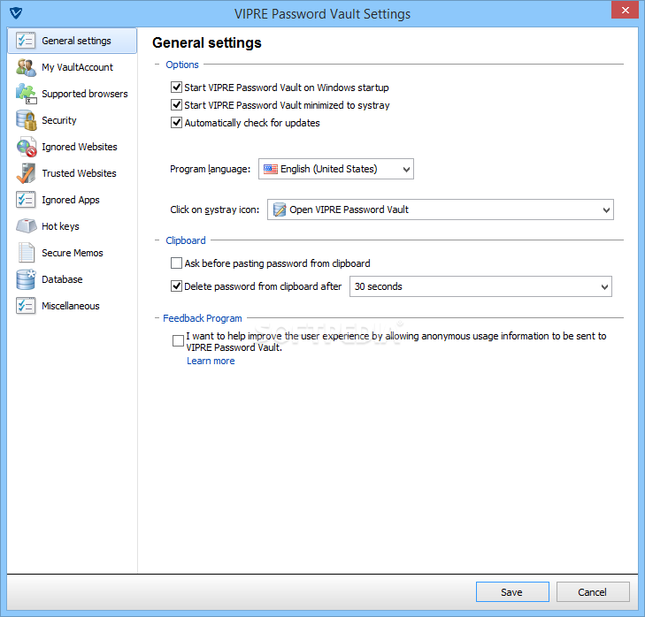Click the VIPRE shield logo in title bar

pos(16,12)
